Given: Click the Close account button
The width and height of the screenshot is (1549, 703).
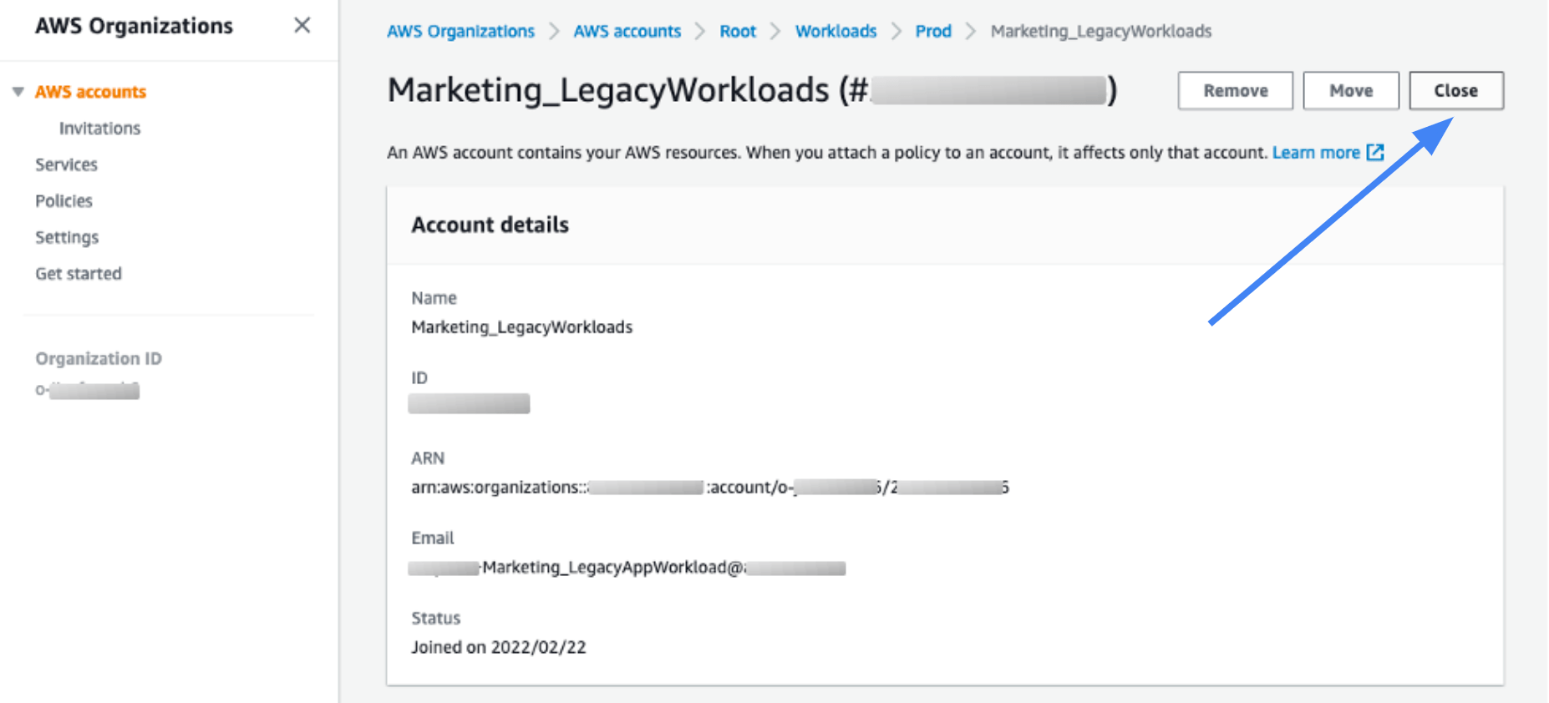Looking at the screenshot, I should click(1456, 91).
